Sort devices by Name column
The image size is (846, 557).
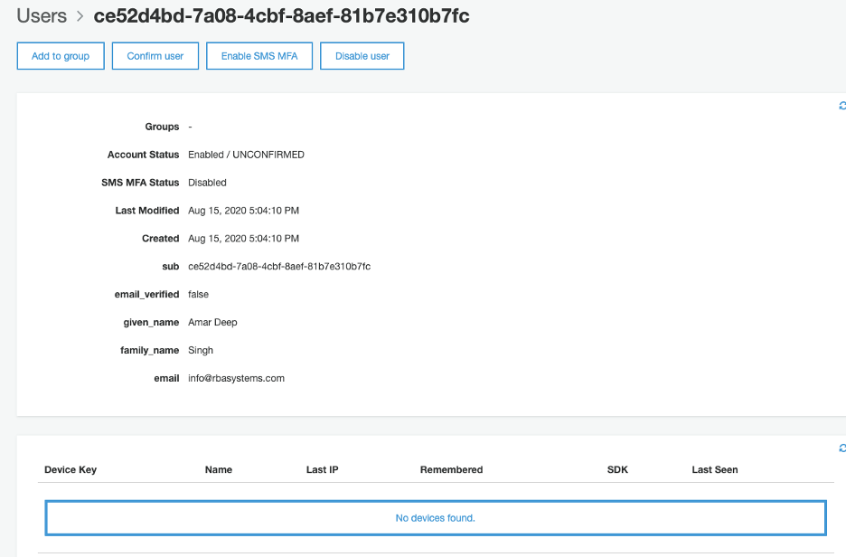click(x=218, y=469)
